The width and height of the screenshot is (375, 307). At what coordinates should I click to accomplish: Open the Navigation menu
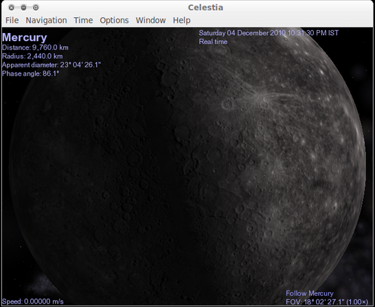pyautogui.click(x=46, y=21)
